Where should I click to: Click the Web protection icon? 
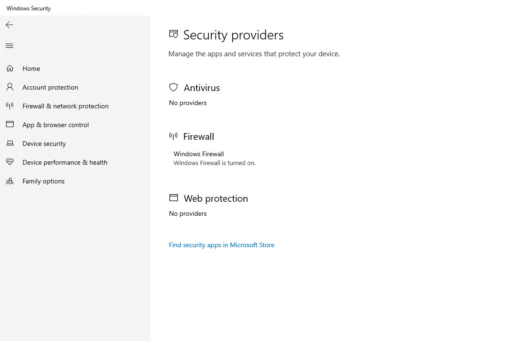click(174, 197)
